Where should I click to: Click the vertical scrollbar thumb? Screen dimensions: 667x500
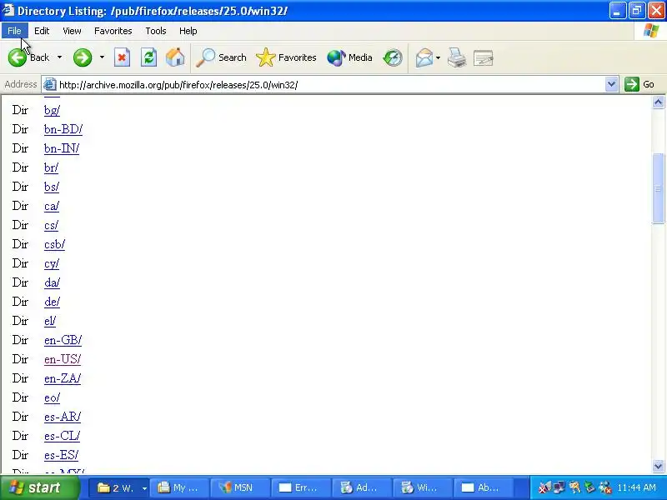coord(658,188)
